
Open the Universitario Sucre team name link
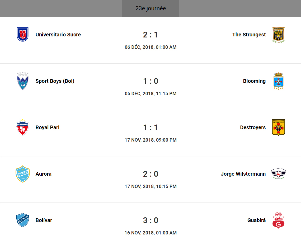click(58, 35)
